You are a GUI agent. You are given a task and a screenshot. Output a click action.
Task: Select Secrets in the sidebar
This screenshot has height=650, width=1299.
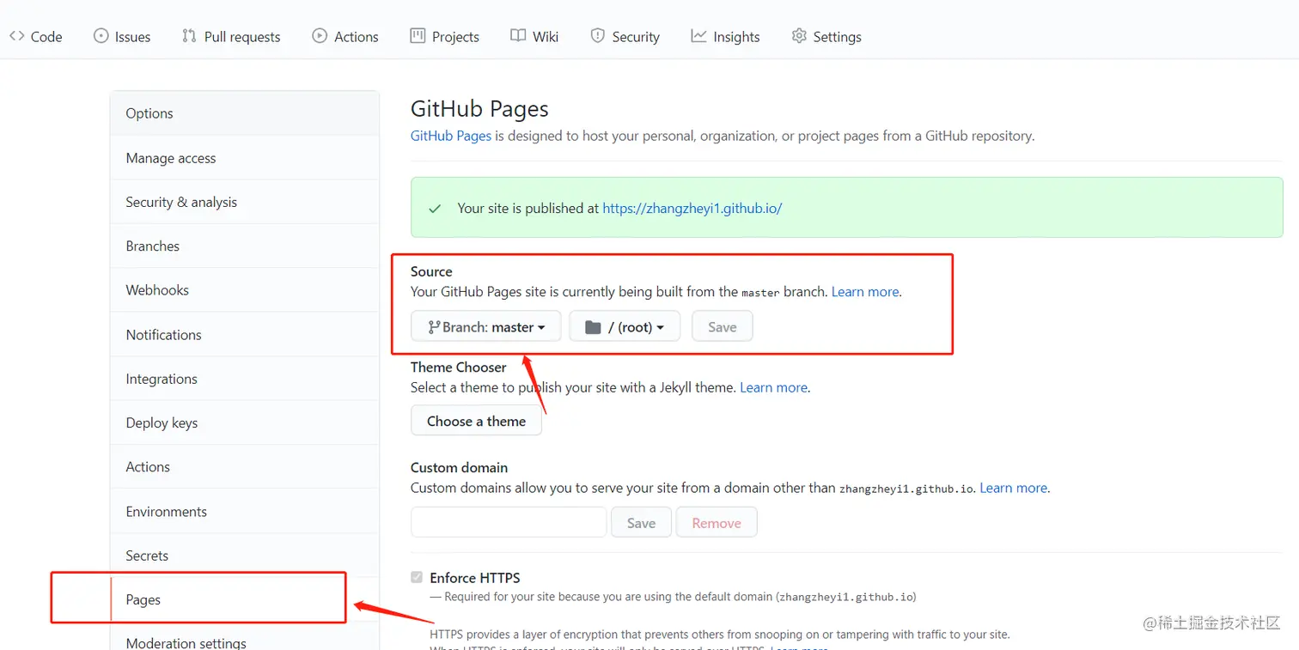click(x=245, y=556)
